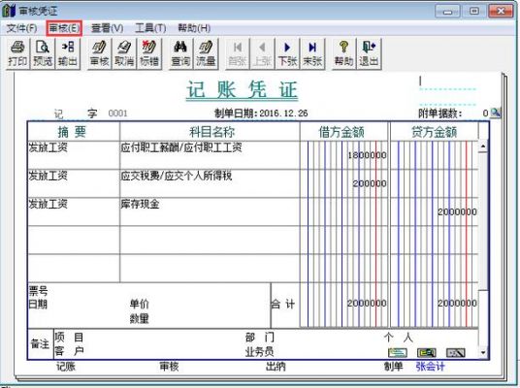
Task: Jump to last voucher 末张
Action: (x=312, y=53)
